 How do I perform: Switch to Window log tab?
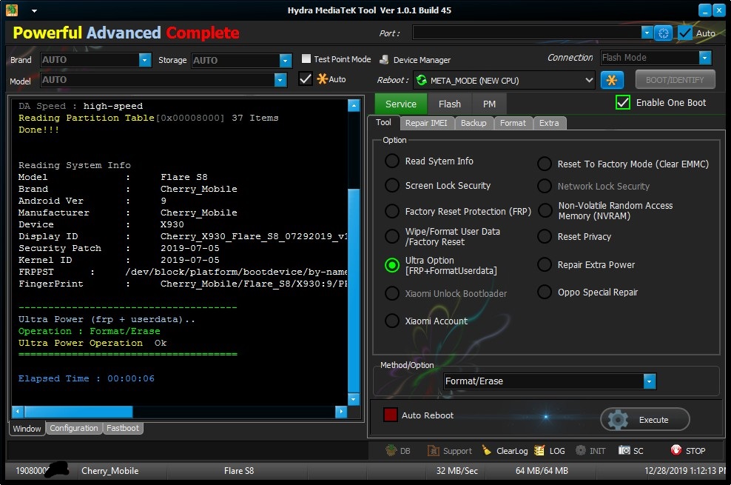coord(27,429)
